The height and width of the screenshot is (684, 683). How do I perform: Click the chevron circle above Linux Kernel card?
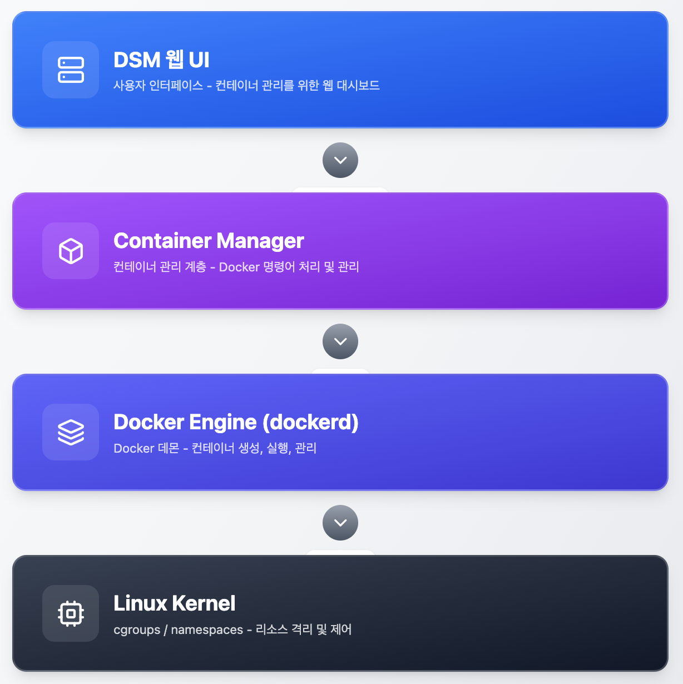(x=340, y=523)
